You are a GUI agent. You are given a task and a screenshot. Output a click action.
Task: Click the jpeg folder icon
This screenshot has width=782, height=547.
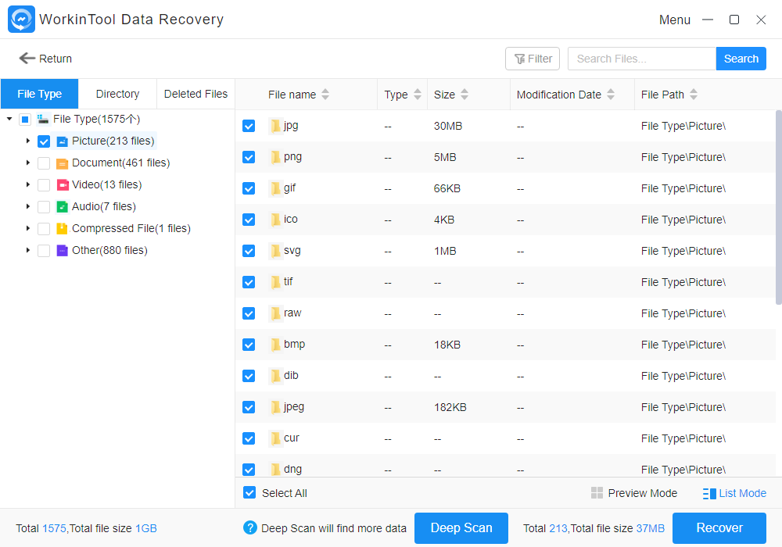tap(276, 407)
